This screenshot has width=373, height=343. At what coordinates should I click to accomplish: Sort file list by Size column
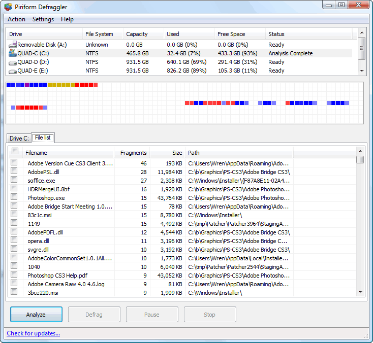coord(168,153)
